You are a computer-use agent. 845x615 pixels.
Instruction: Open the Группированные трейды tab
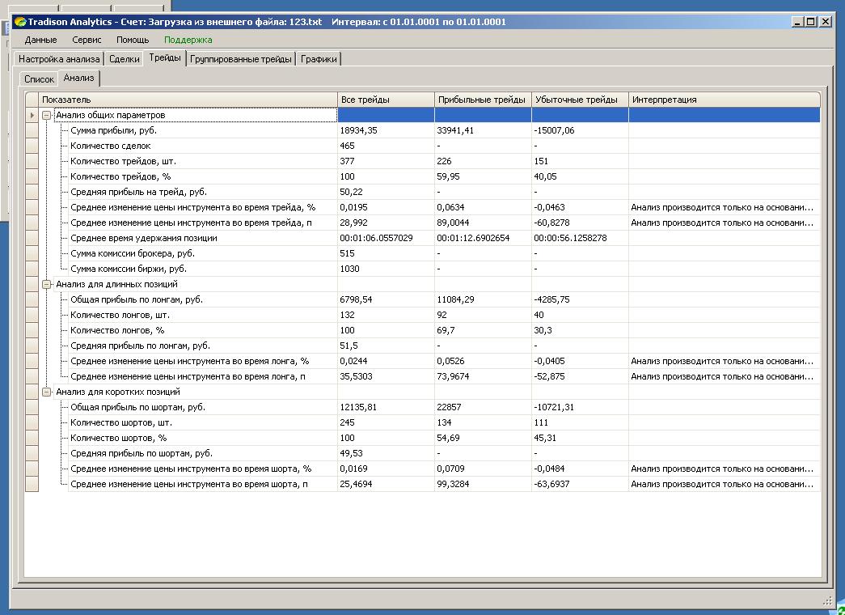[x=241, y=59]
